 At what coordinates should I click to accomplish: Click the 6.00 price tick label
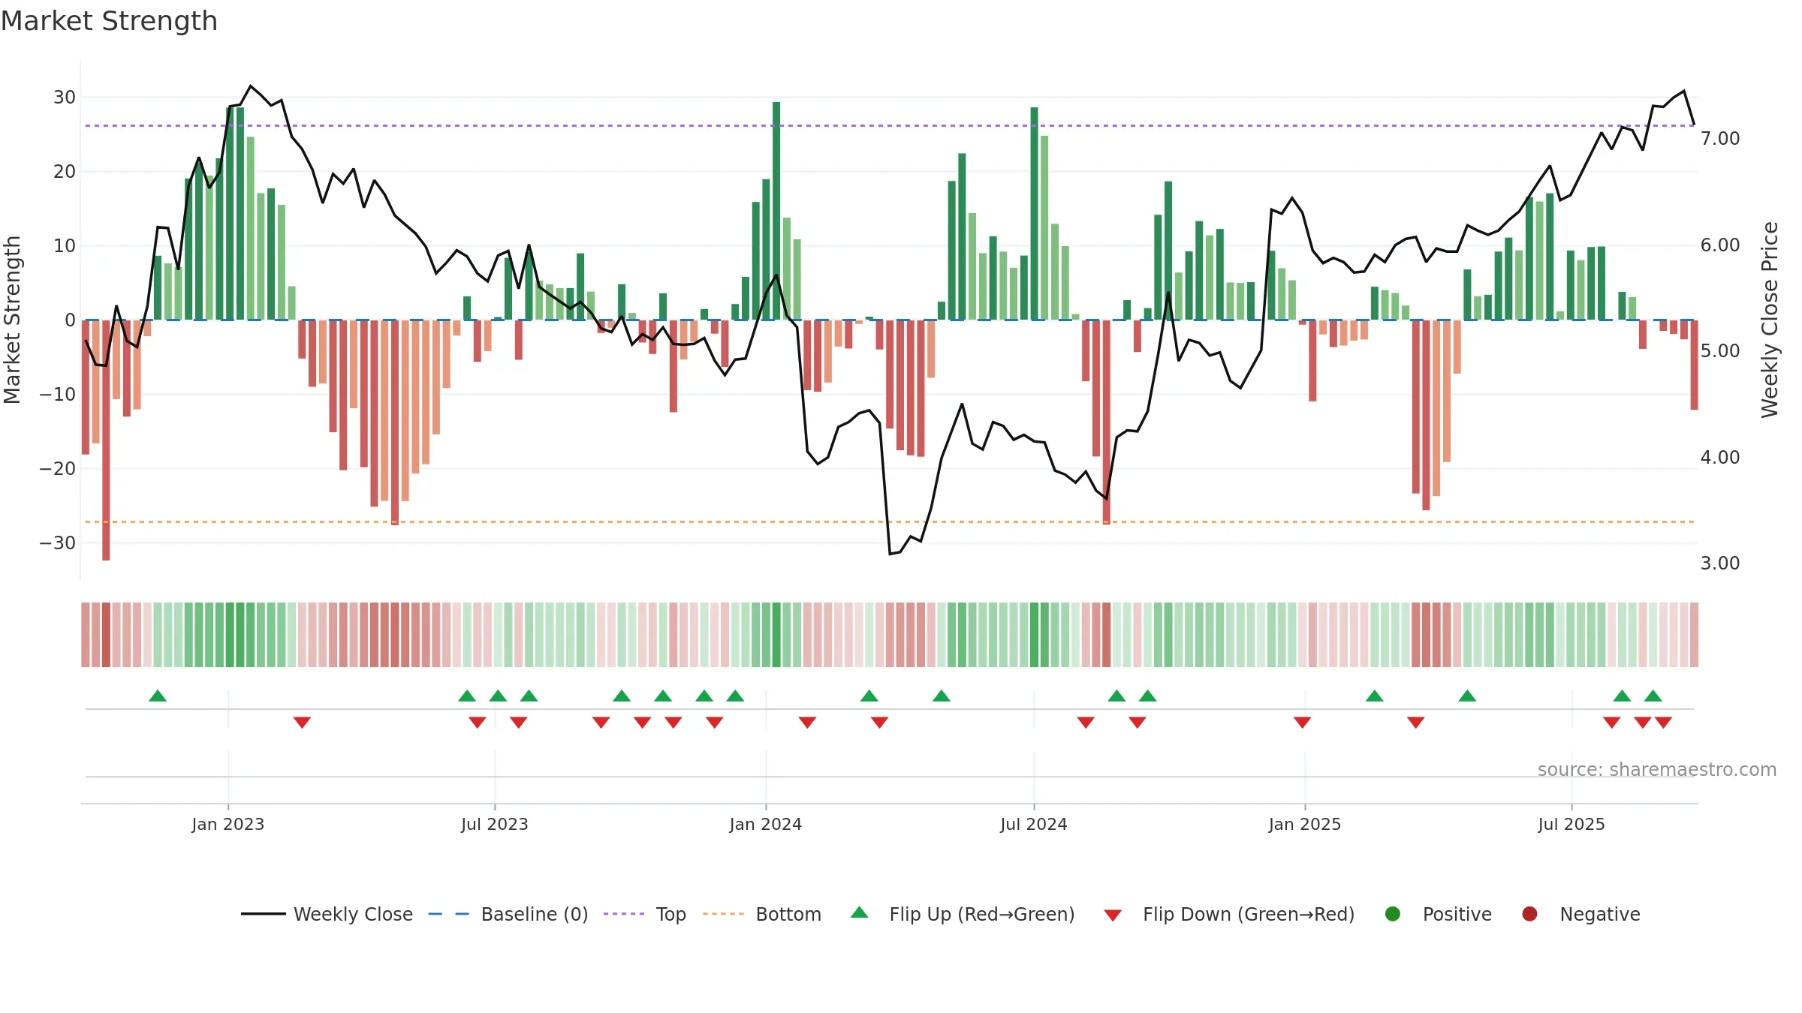coord(1720,245)
